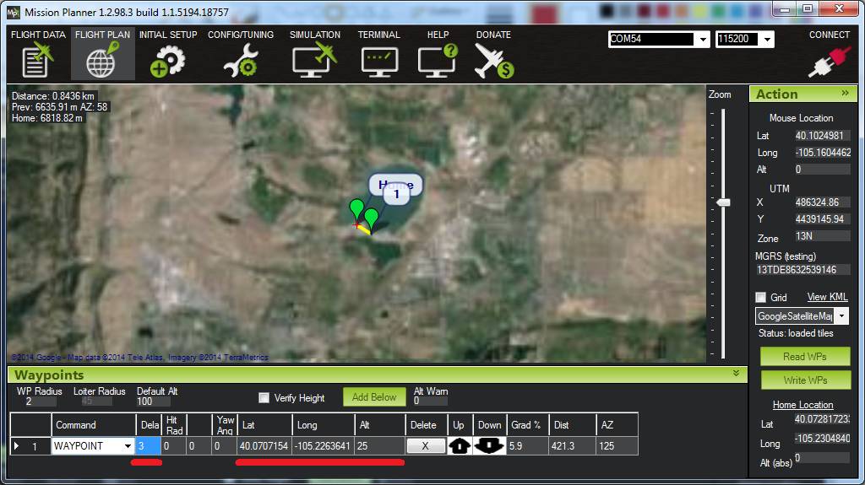Click the Add Below button
The image size is (865, 485).
[373, 397]
